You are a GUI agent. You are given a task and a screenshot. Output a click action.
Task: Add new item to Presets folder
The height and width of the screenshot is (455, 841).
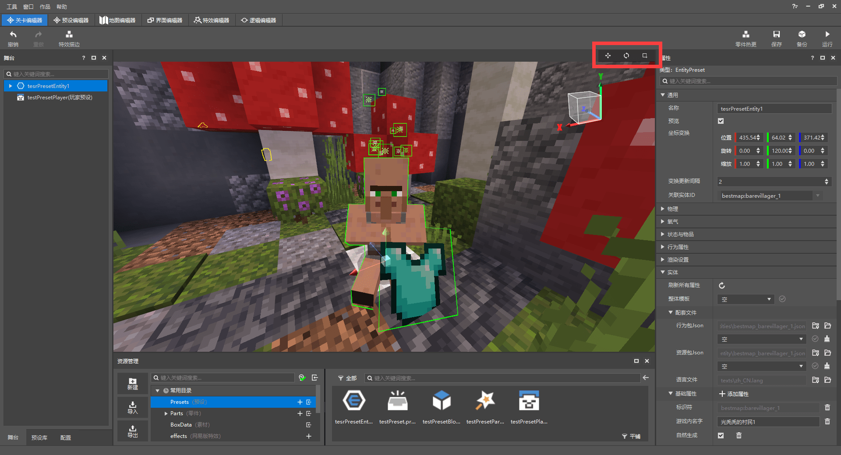pos(300,402)
